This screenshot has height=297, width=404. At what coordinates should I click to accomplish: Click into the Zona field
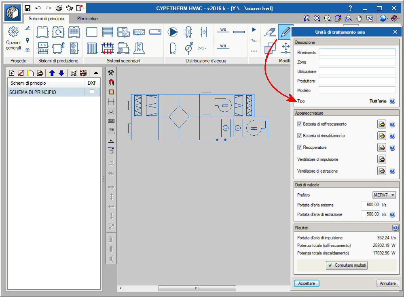[357, 62]
